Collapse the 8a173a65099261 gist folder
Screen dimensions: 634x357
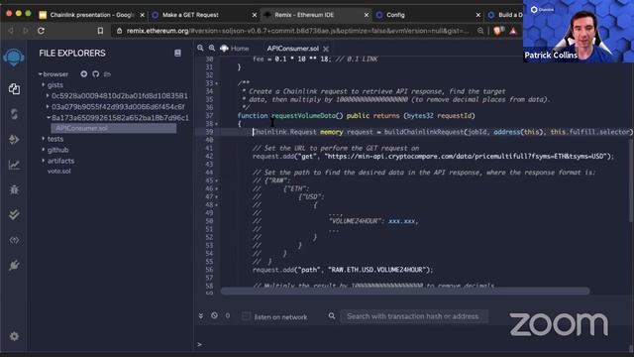pos(49,118)
